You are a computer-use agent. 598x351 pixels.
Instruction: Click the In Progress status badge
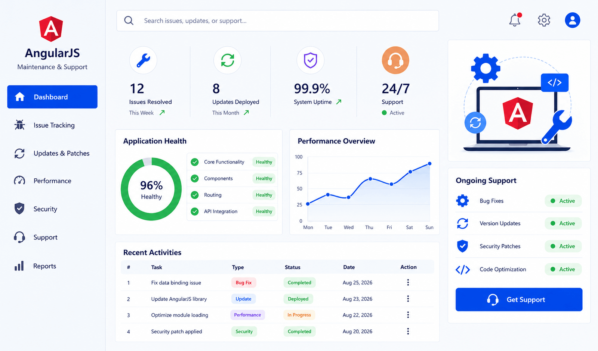[x=299, y=315]
